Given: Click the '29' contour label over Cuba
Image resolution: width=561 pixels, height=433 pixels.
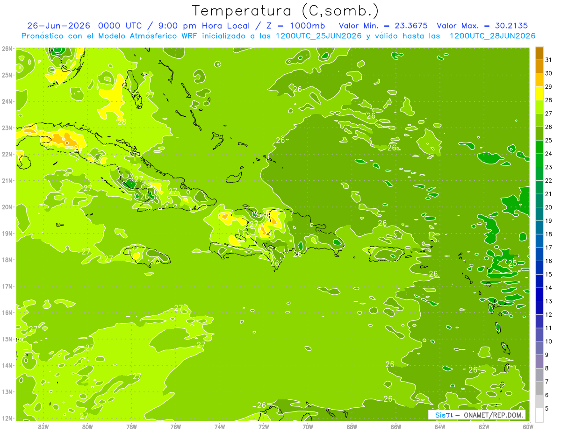Looking at the screenshot, I should [78, 148].
